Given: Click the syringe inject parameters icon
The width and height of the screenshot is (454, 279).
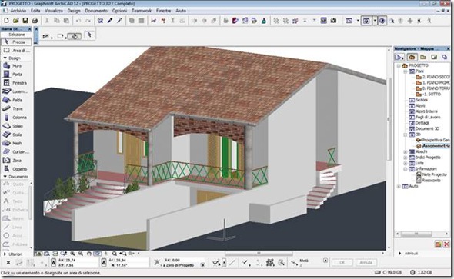Looking at the screenshot, I should [x=119, y=21].
